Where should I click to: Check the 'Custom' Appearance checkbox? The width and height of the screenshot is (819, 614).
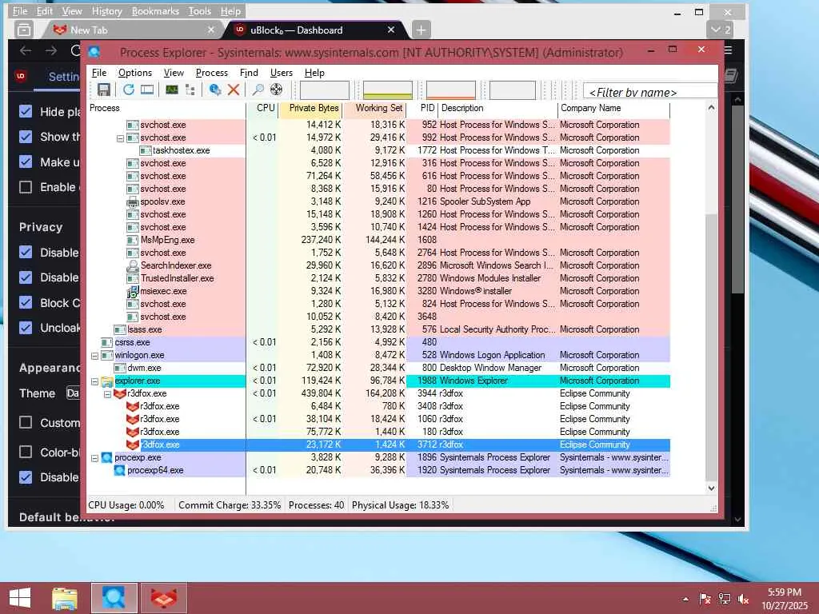pos(26,422)
